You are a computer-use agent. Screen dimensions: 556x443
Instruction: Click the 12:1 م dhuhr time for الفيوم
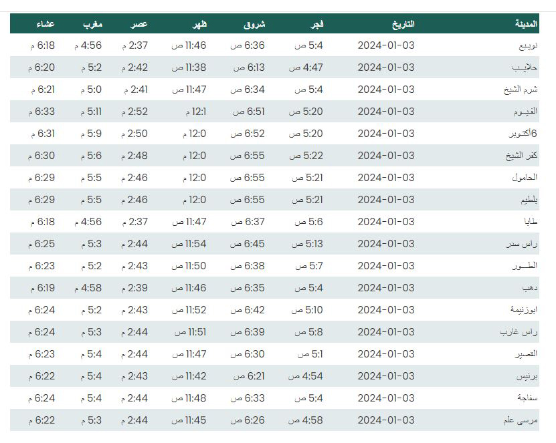[197, 112]
